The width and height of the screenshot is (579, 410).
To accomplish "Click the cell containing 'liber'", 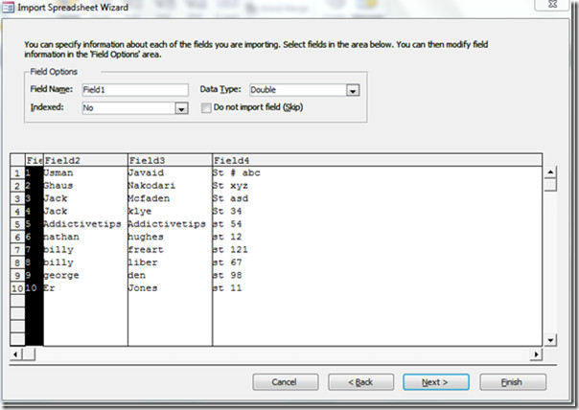I will coord(171,262).
